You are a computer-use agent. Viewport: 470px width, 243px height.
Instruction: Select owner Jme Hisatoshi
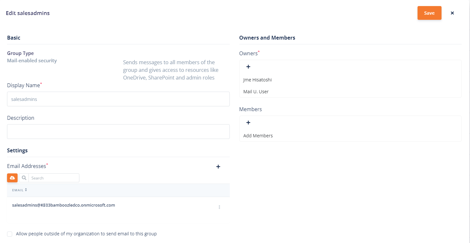(x=257, y=80)
